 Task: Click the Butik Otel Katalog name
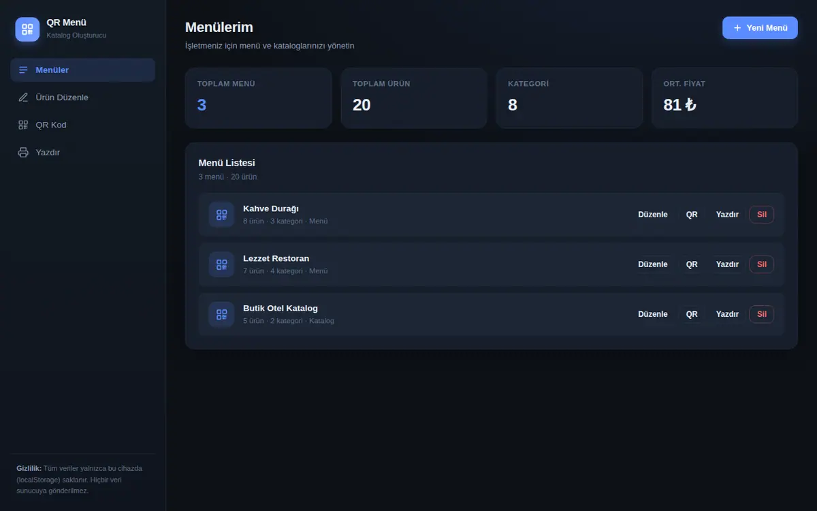281,308
